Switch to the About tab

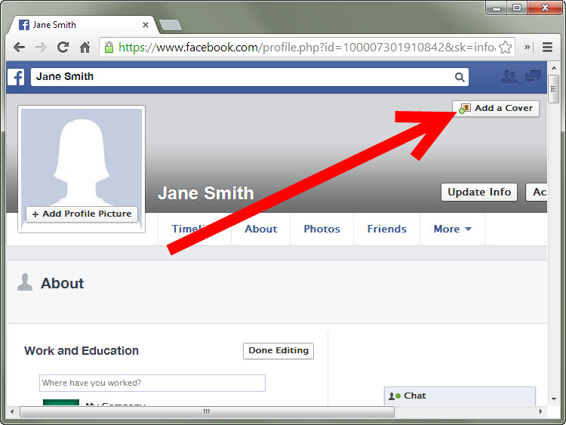pyautogui.click(x=261, y=229)
